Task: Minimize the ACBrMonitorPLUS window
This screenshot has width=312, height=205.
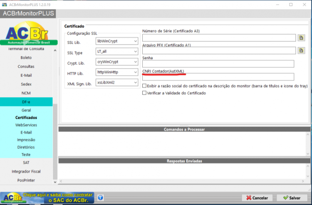Action: tap(277, 5)
